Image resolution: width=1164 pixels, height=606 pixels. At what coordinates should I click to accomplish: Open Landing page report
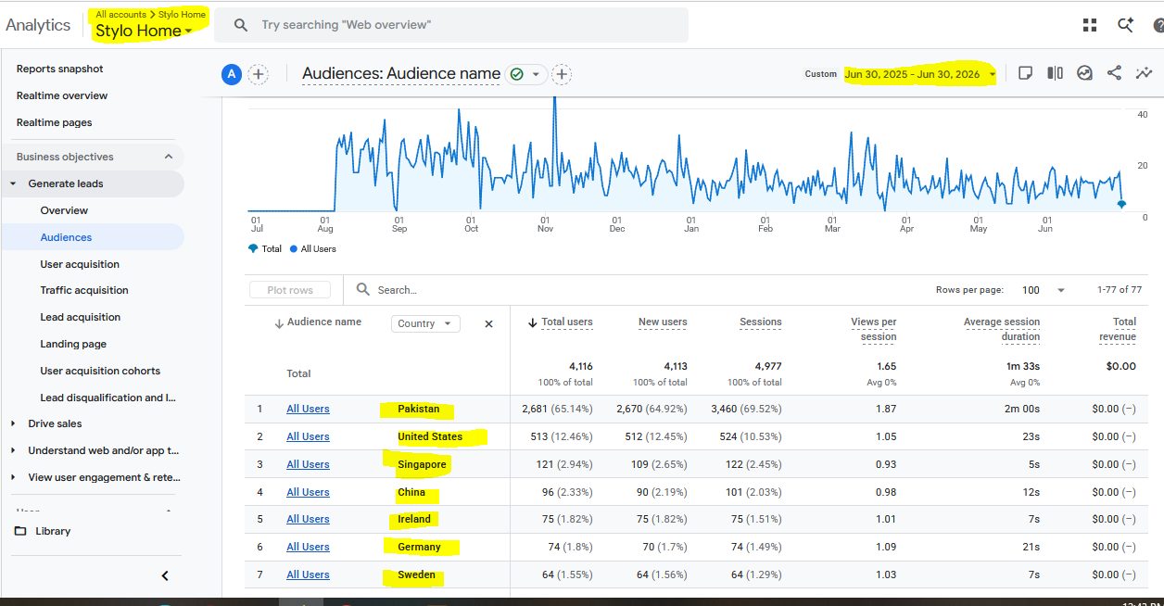pyautogui.click(x=73, y=344)
